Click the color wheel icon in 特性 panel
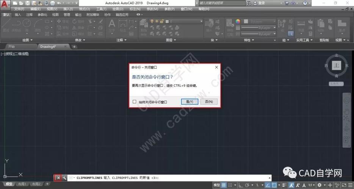The image size is (354, 189). click(x=238, y=22)
